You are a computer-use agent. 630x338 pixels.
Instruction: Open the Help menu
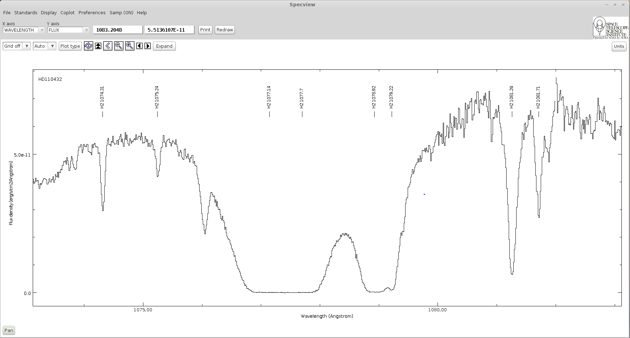click(x=142, y=12)
